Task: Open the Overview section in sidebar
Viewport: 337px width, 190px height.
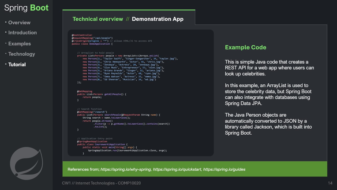Action: [x=19, y=23]
